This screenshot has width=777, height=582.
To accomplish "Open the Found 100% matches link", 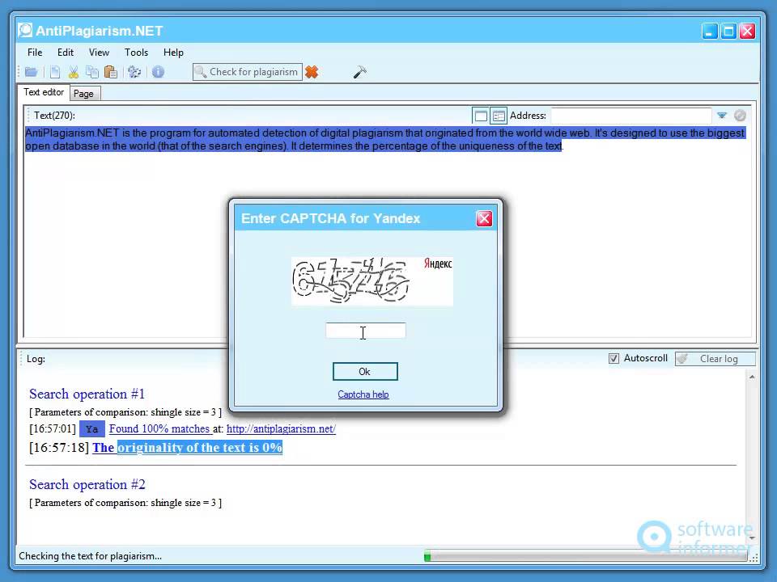I will point(159,429).
